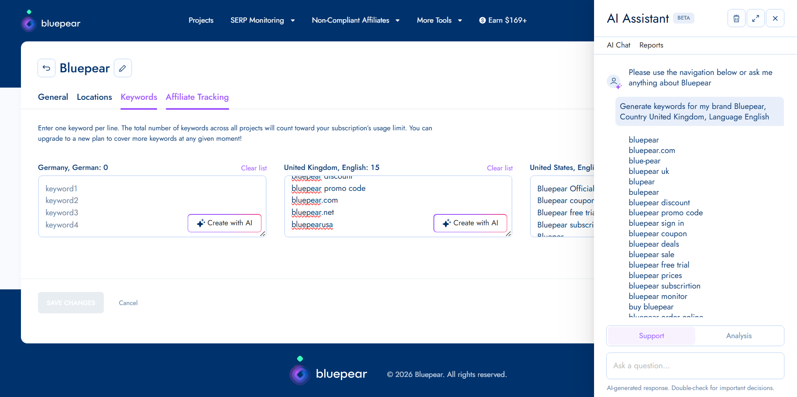Click Create with AI for Germany keywords

225,223
